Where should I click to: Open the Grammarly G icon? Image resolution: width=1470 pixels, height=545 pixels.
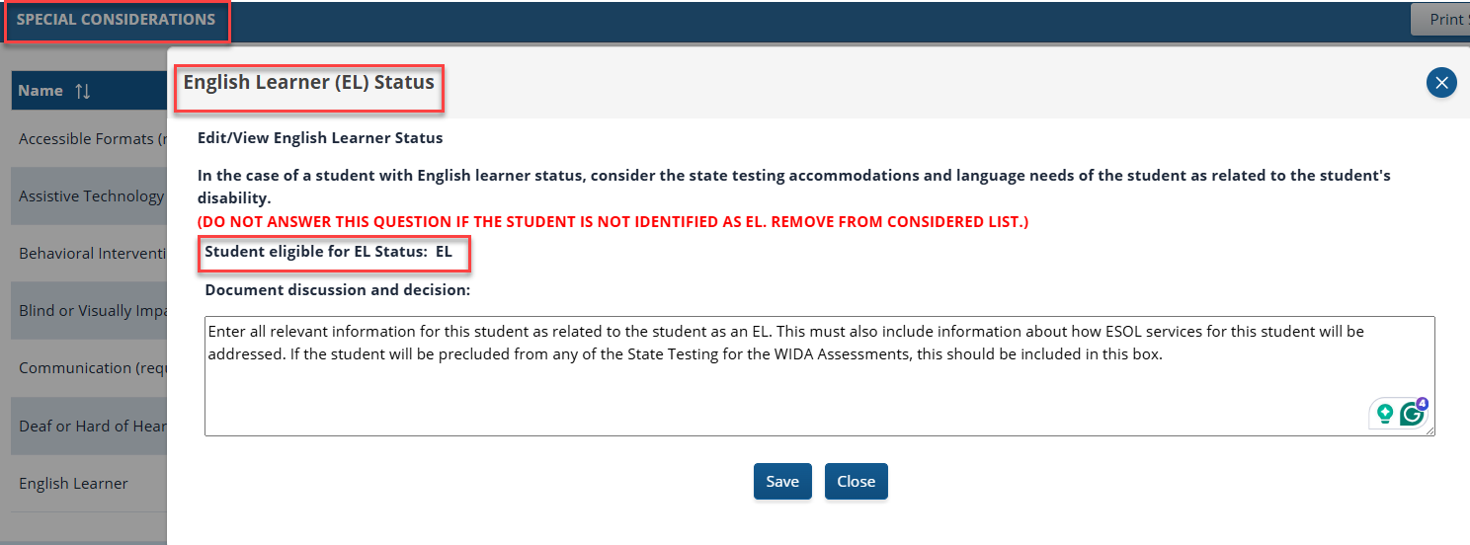[x=1412, y=415]
